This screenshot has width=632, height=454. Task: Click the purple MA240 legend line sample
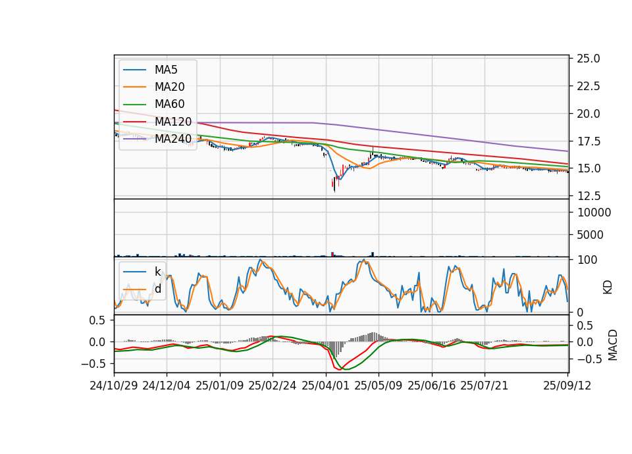134,139
